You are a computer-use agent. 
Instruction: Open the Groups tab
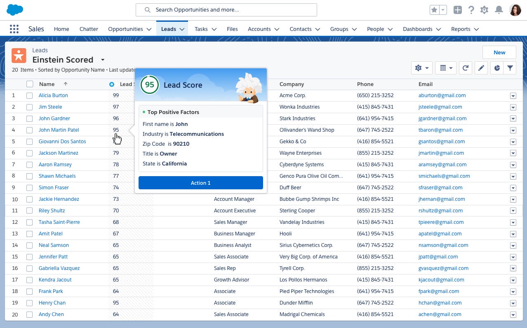click(339, 29)
